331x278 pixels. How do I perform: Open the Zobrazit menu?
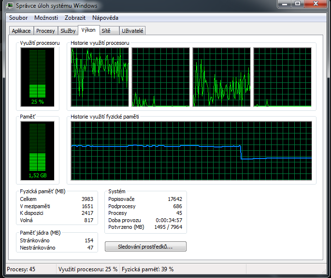tap(75, 18)
